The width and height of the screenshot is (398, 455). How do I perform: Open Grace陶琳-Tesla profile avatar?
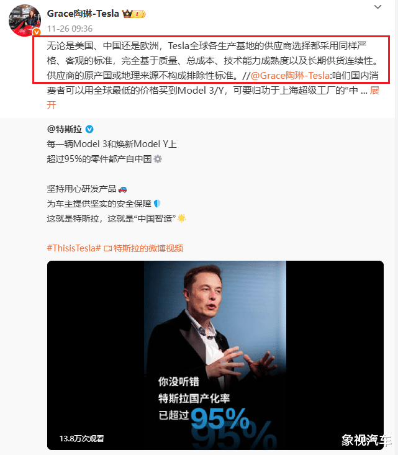coord(25,20)
